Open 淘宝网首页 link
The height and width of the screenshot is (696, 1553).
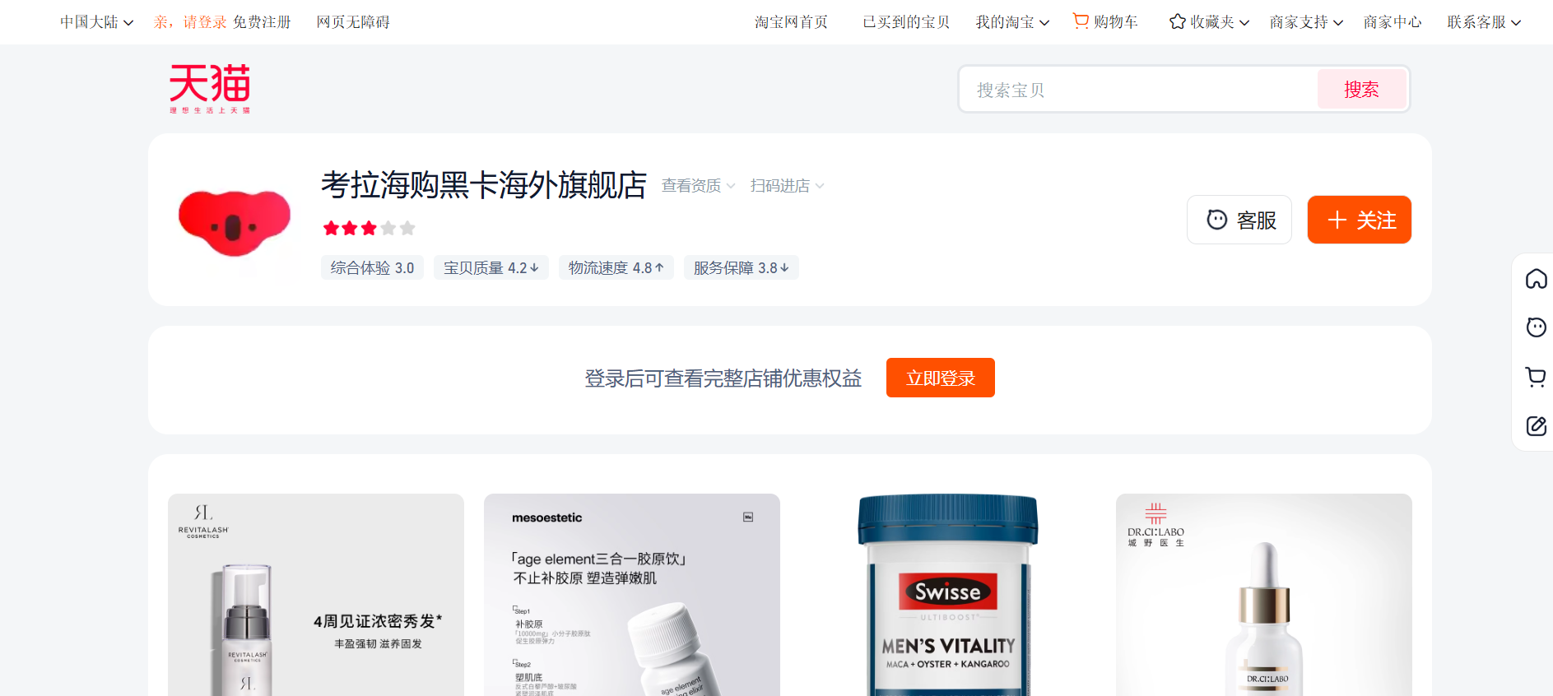(791, 22)
